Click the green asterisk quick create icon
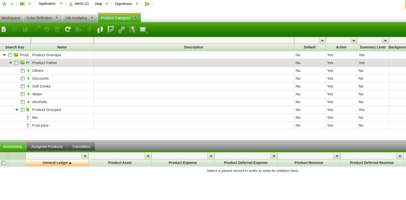This screenshot has width=406, height=200. point(4,4)
